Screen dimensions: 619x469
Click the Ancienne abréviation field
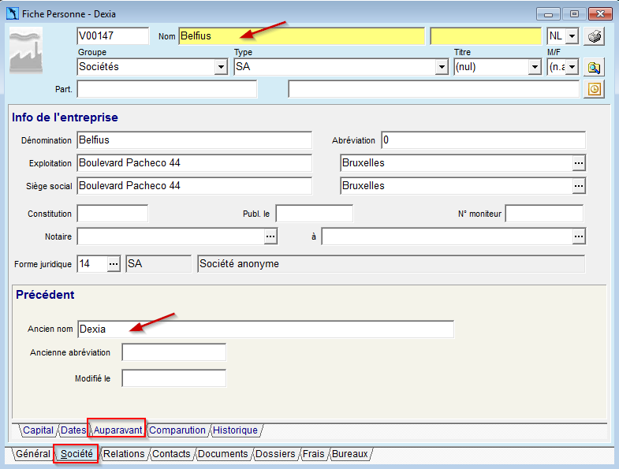pos(174,352)
